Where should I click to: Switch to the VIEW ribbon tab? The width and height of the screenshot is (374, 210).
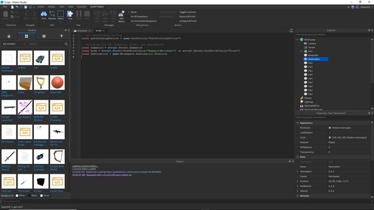tap(71, 7)
